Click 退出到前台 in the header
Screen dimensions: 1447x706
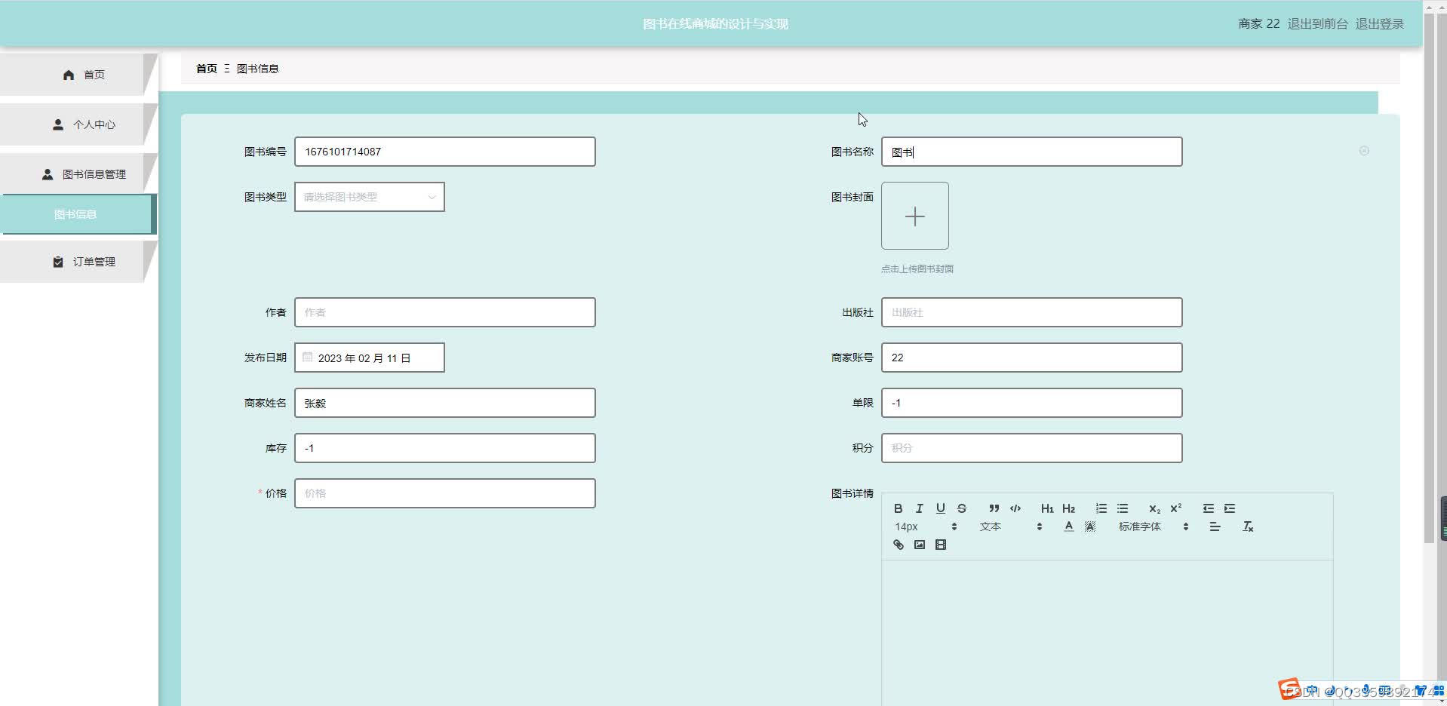(x=1317, y=23)
